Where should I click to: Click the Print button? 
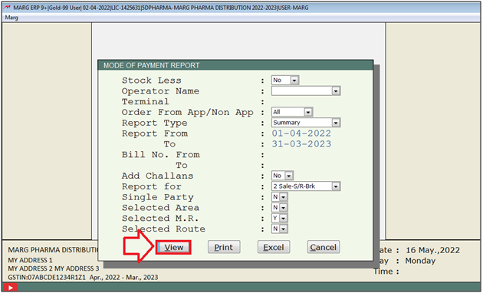[224, 248]
